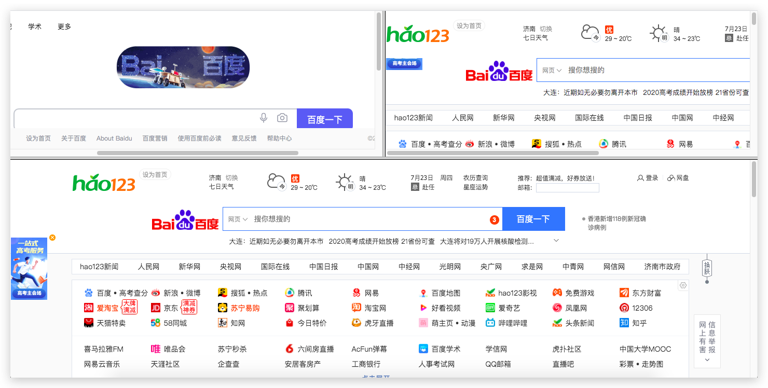Click the 虎牙直播 icon link
768x388 pixels.
(x=356, y=323)
